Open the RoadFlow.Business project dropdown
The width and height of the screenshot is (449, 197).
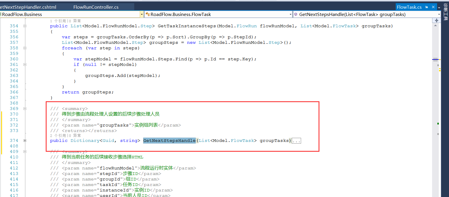pyautogui.click(x=142, y=14)
